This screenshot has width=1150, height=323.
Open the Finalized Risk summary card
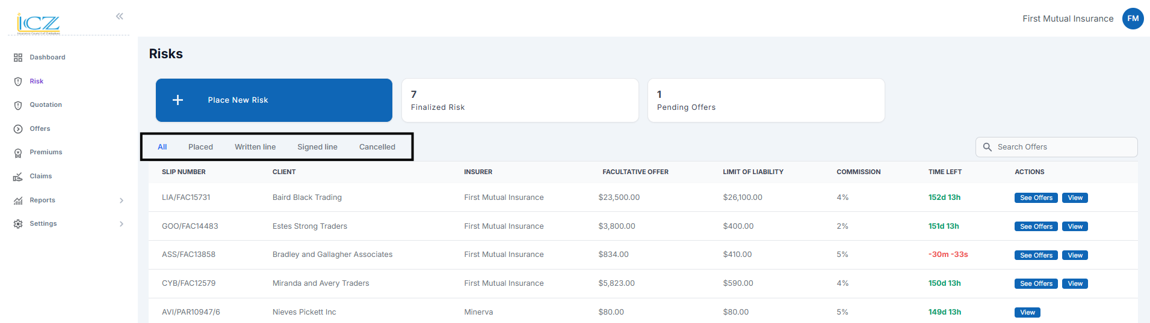(x=520, y=100)
